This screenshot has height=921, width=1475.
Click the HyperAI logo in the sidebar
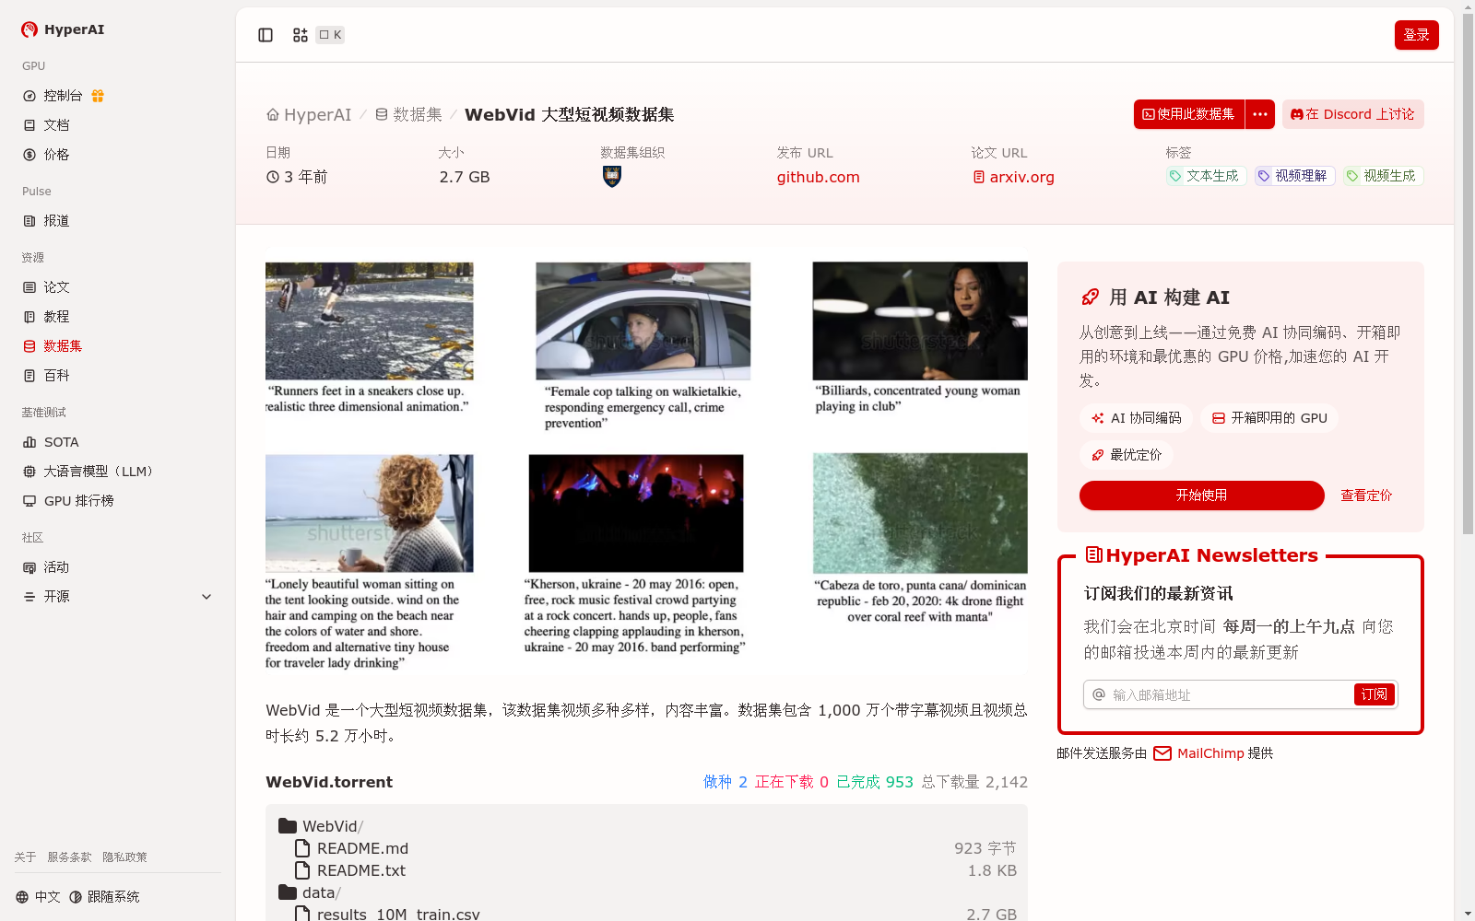point(63,29)
